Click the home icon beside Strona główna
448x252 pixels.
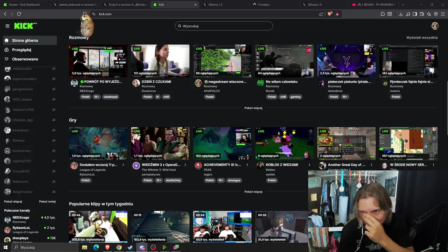(7, 40)
